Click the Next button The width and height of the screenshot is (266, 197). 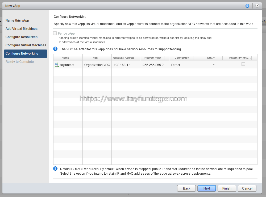coord(207,188)
